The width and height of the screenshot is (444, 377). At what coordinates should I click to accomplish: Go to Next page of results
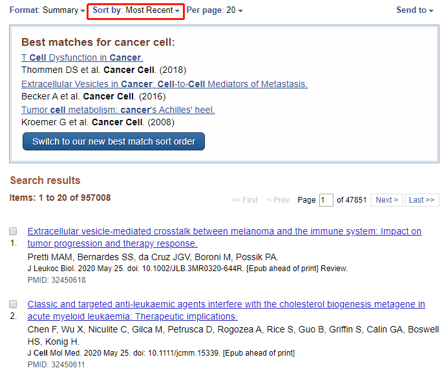click(386, 200)
